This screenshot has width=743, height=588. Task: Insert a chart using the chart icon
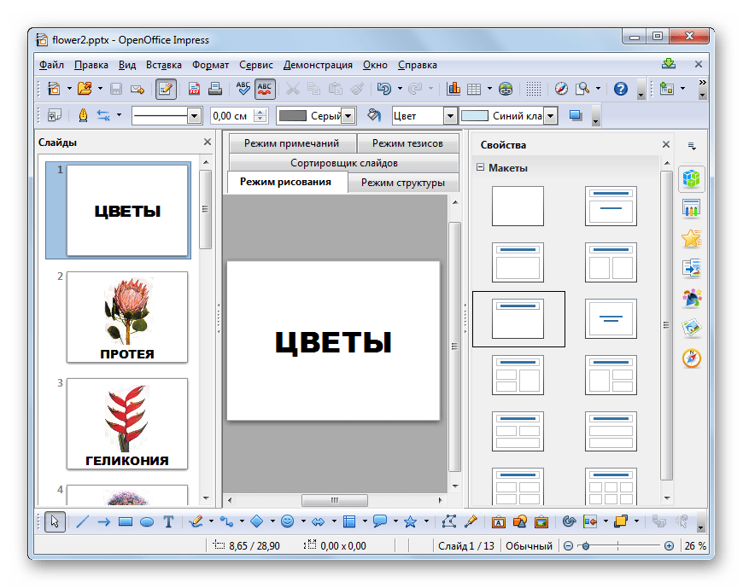(x=453, y=89)
